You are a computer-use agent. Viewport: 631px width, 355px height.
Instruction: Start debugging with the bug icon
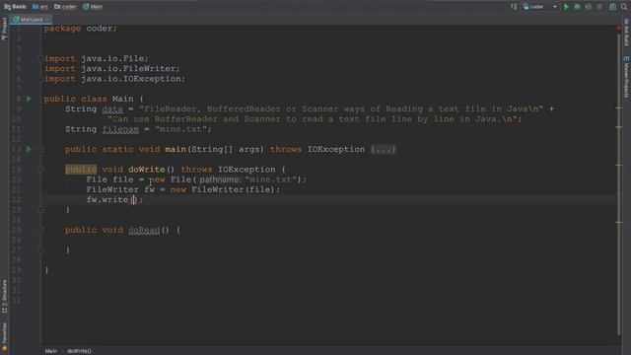tap(577, 7)
